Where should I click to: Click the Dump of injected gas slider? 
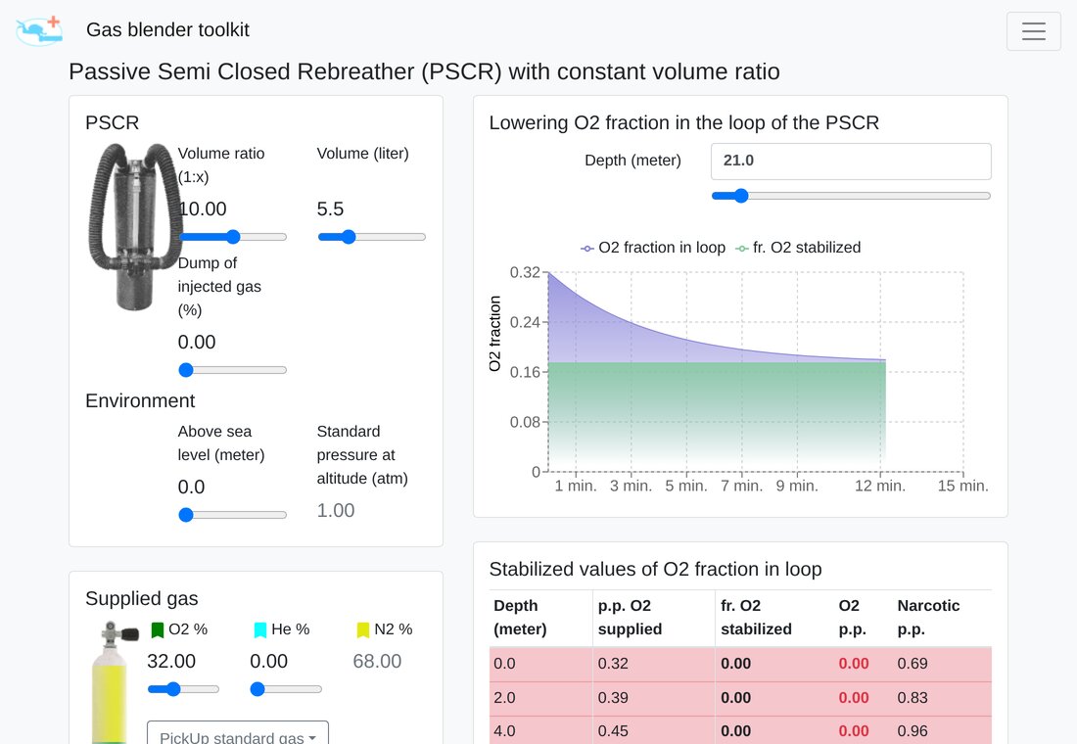coord(232,370)
